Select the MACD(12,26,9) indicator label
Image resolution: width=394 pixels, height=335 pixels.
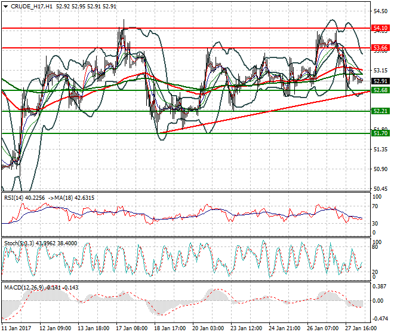[x=24, y=287]
